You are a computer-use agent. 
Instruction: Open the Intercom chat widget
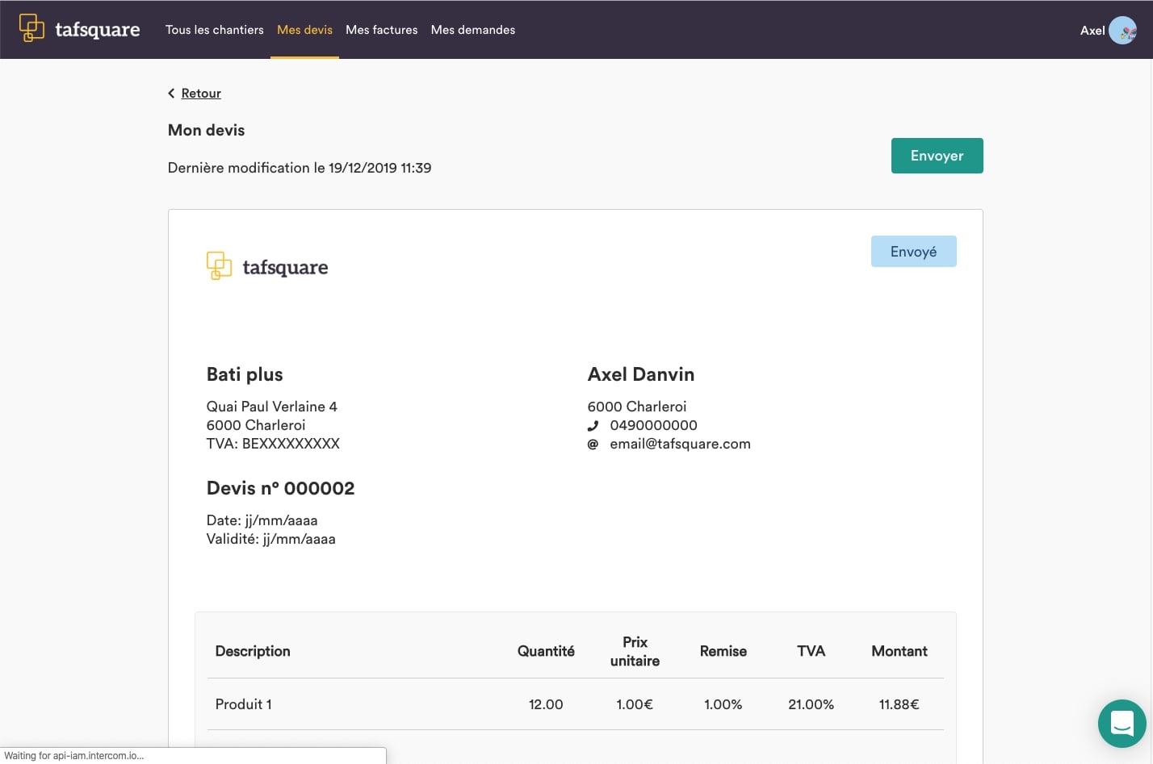[x=1122, y=723]
